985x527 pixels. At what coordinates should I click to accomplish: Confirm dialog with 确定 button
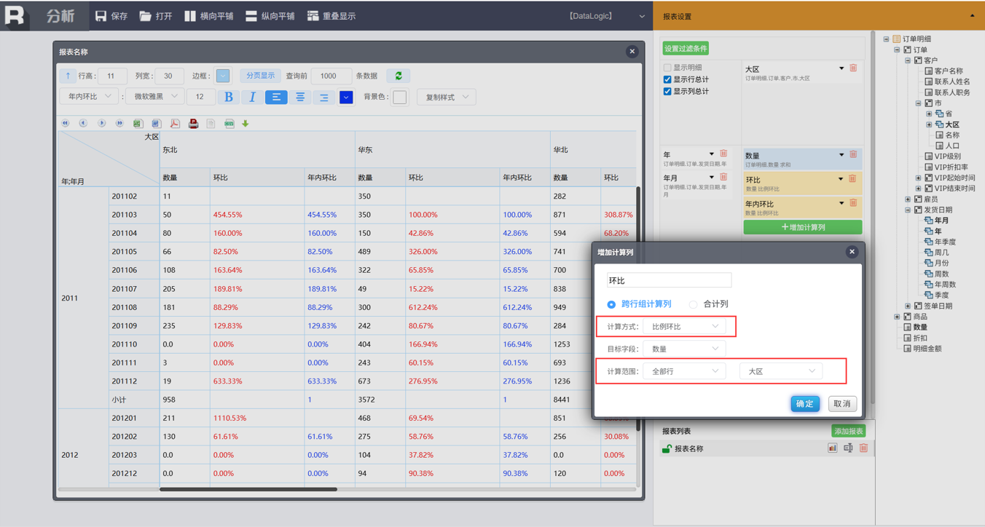[804, 404]
